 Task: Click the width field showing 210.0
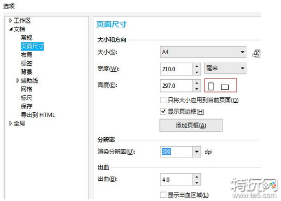[176, 69]
